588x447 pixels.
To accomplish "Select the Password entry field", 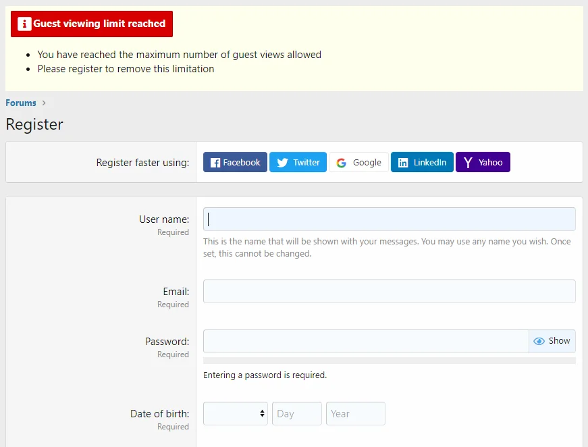I will point(365,342).
